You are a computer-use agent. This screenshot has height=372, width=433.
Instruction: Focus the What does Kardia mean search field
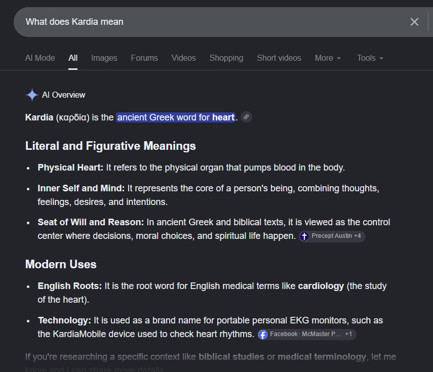210,22
